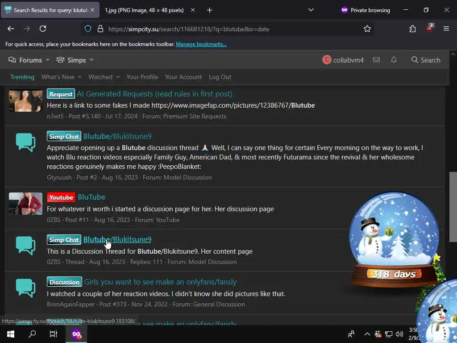Open Task View on the taskbar
Screen dimensions: 457x343
54,334
